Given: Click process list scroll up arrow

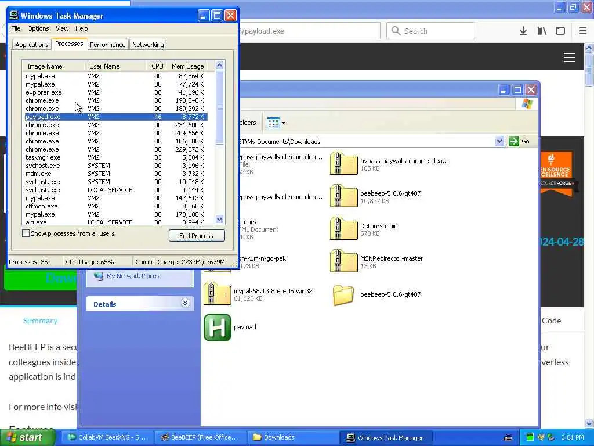Looking at the screenshot, I should click(x=220, y=66).
